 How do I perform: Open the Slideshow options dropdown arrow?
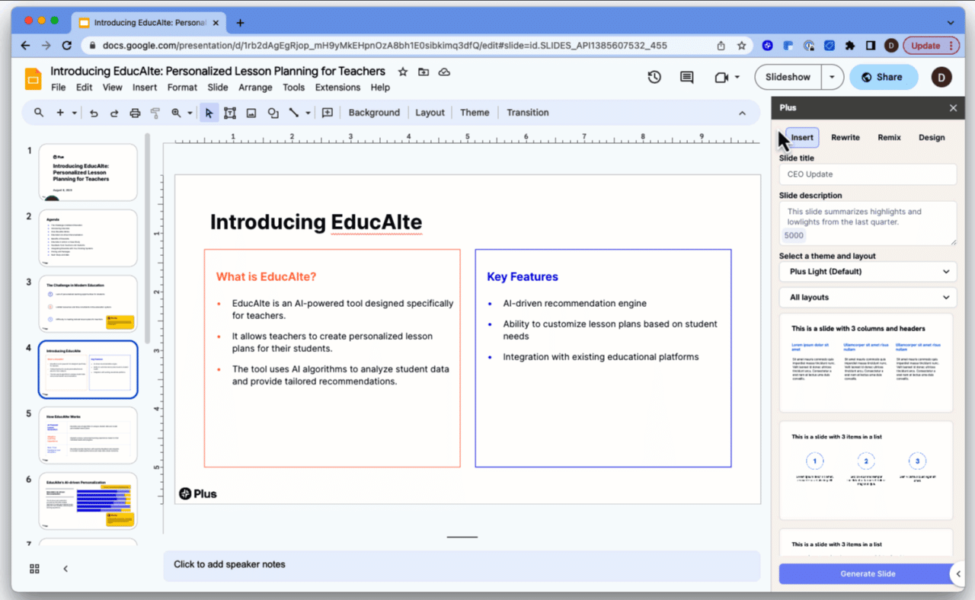(832, 77)
